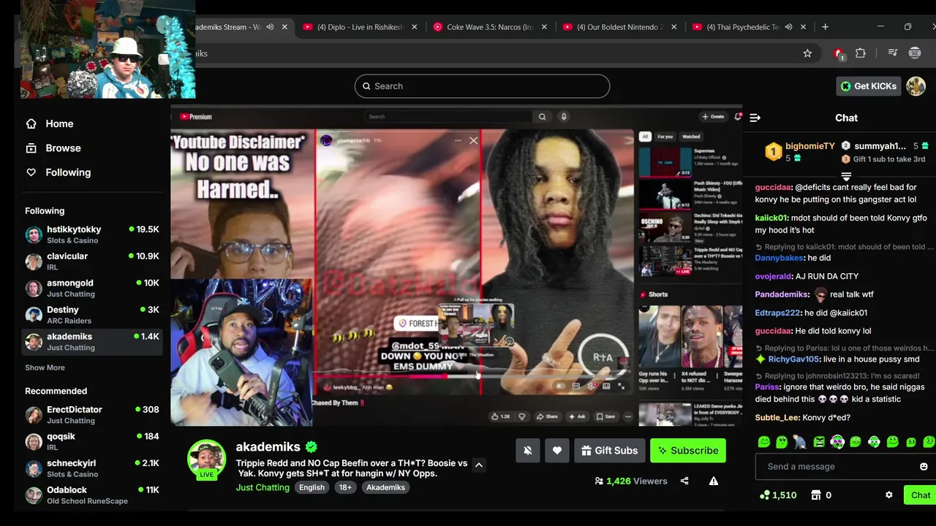This screenshot has height=526, width=936.
Task: Collapse the stream title chevron
Action: 479,465
